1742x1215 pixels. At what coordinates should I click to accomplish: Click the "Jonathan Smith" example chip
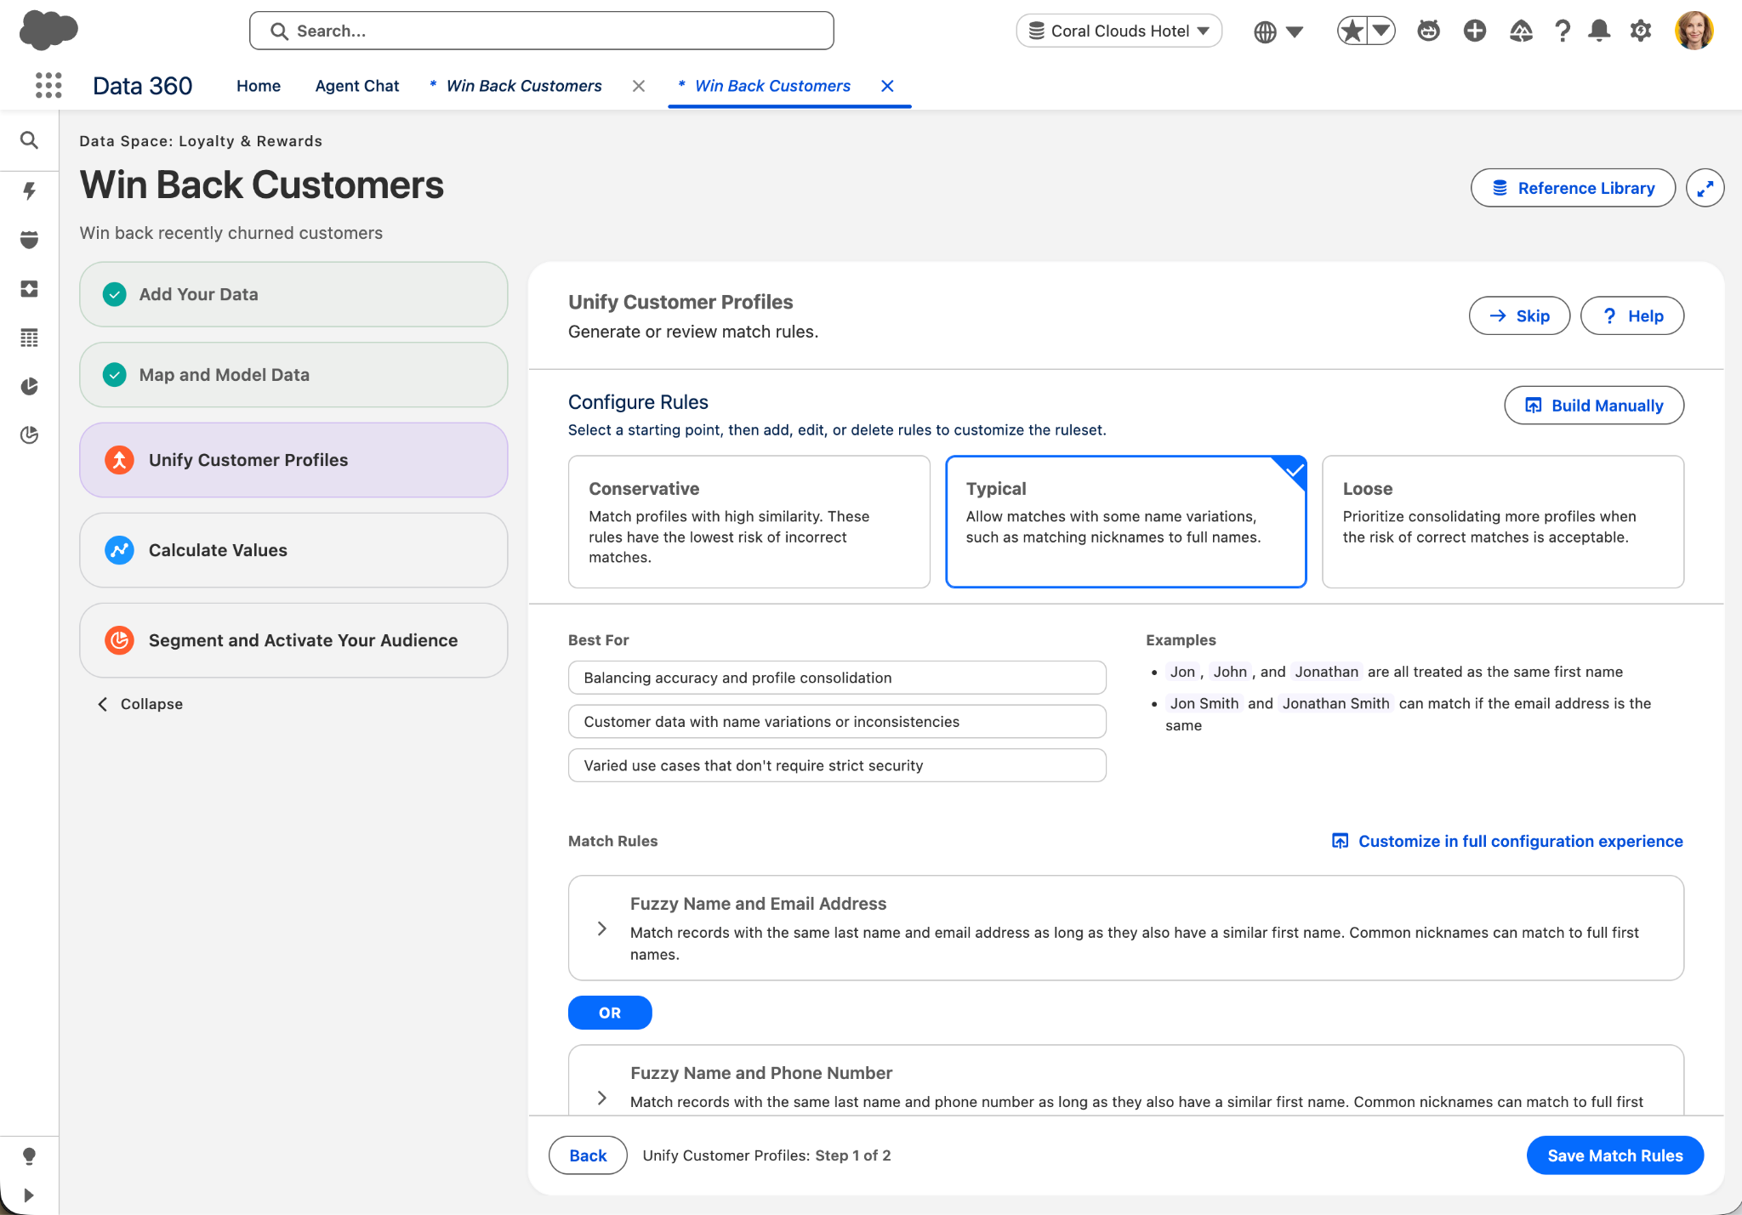point(1335,703)
